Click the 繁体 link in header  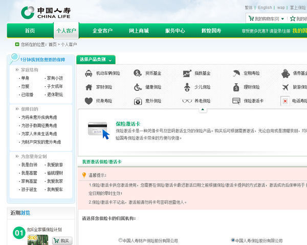click(x=249, y=8)
